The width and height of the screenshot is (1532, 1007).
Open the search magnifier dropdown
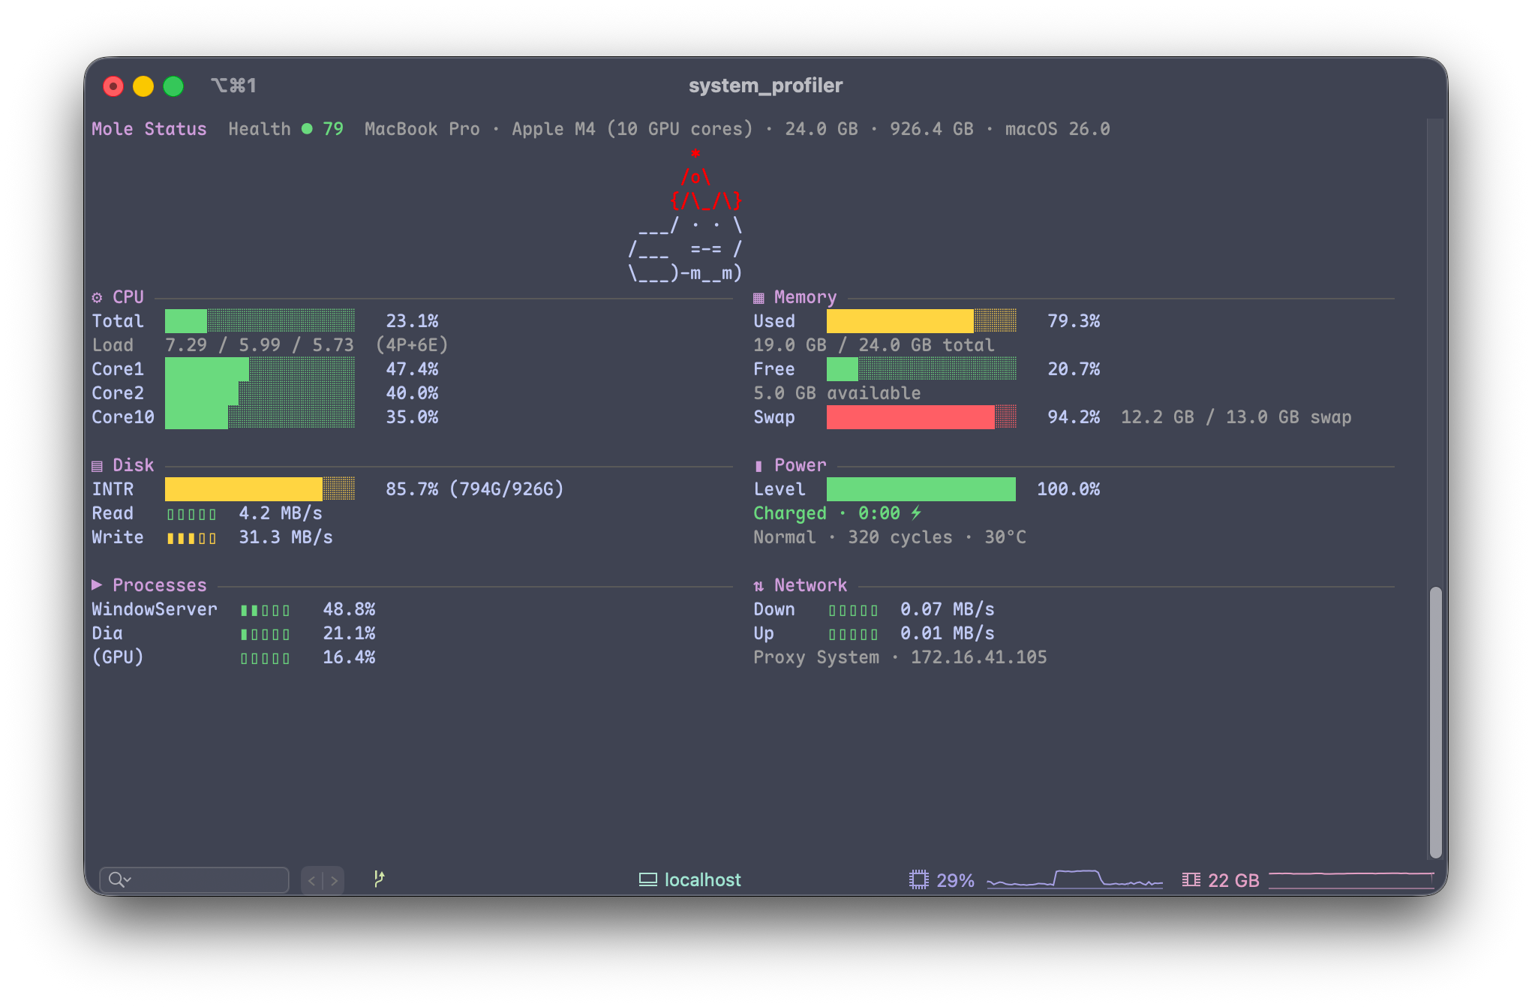coord(119,879)
